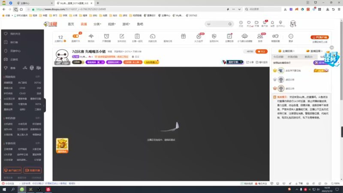Expand the 视频 navigation dropdown
The height and width of the screenshot is (193, 343).
(111, 24)
